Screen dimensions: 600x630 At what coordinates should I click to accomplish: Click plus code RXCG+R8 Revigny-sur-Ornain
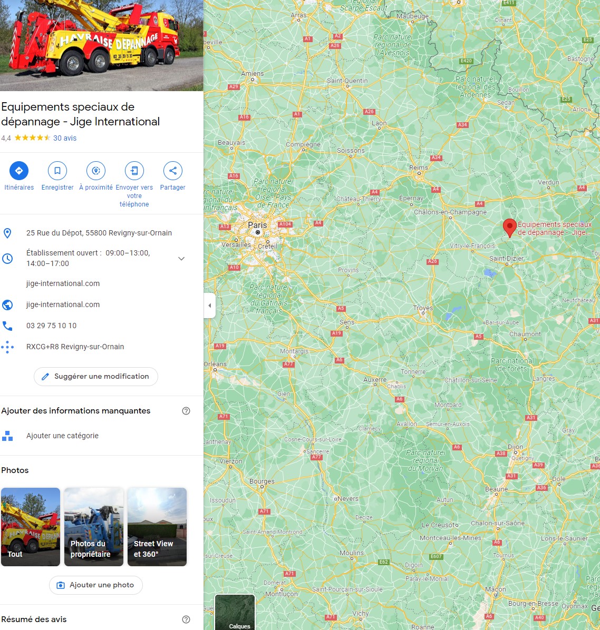click(75, 347)
